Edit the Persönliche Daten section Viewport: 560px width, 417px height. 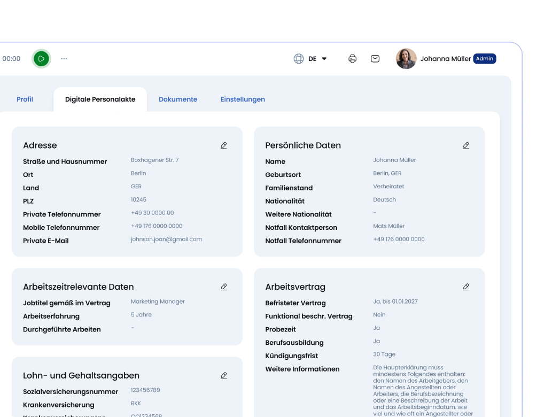tap(466, 145)
